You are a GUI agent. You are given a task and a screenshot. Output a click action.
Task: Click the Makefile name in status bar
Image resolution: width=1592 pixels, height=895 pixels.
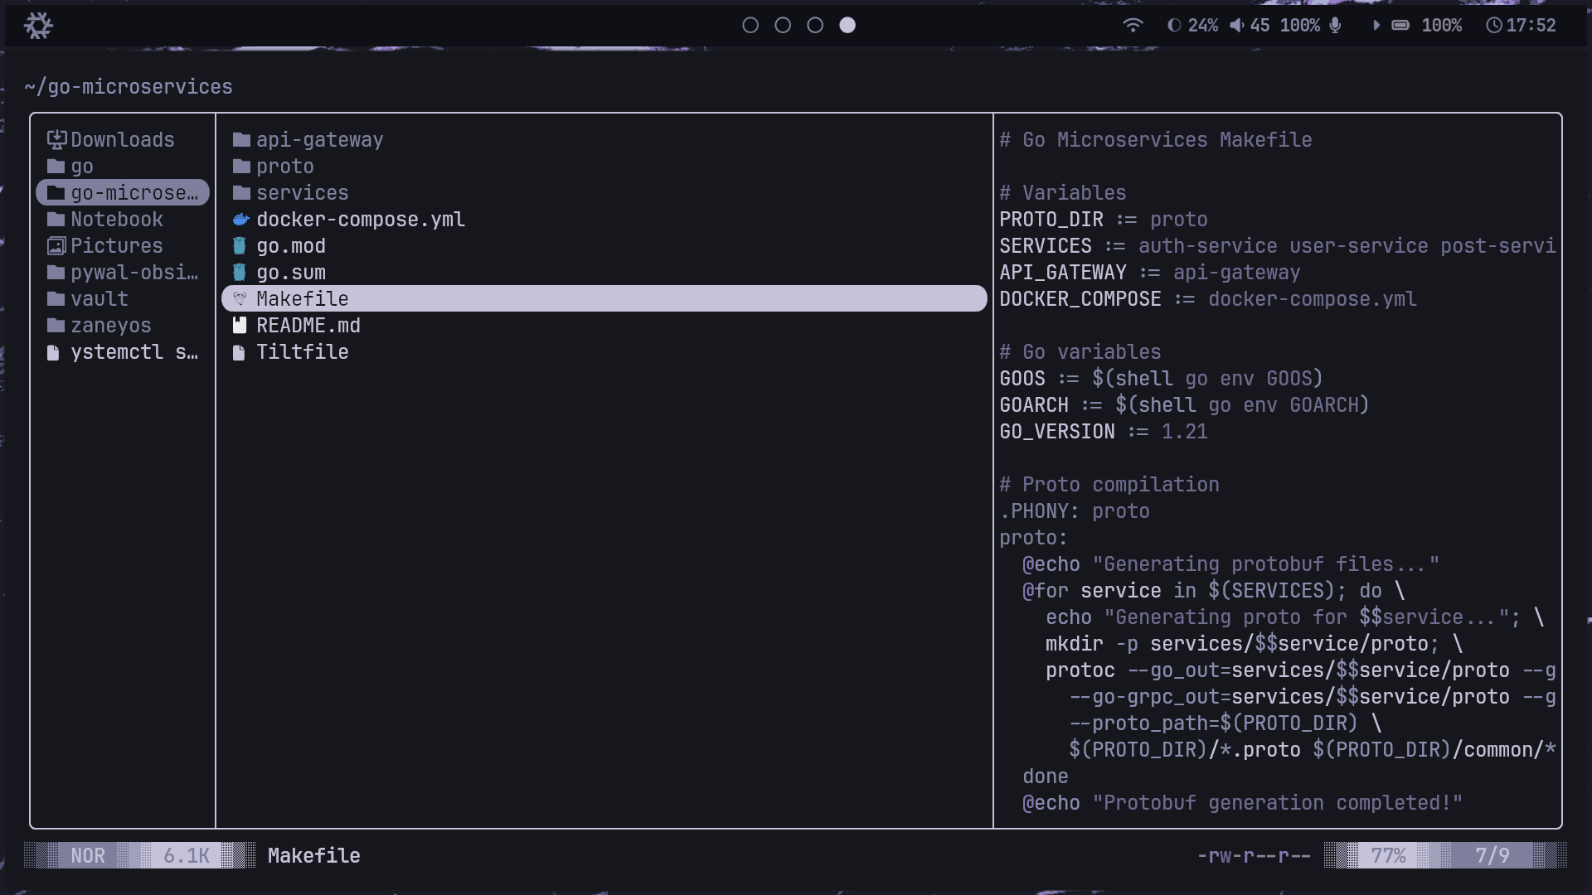[314, 855]
